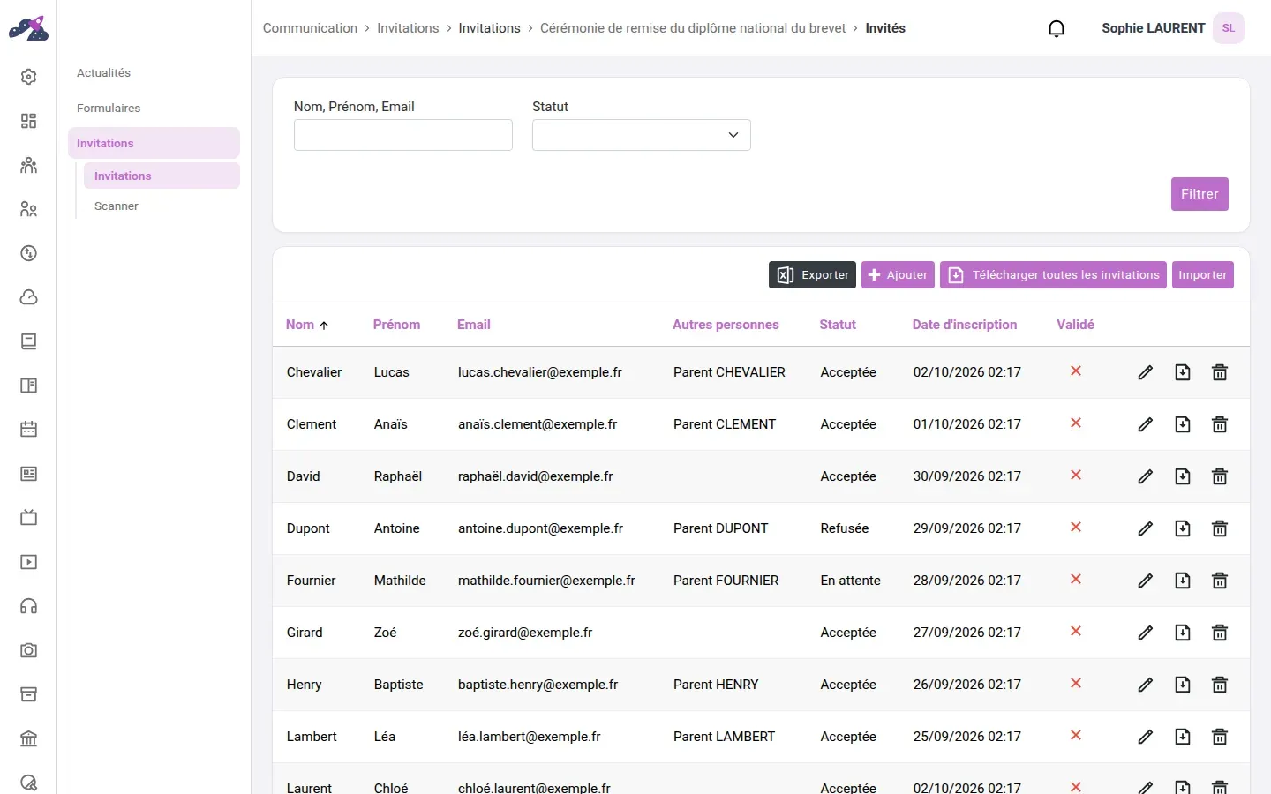Delete the Girard Zoé guest row
The width and height of the screenshot is (1271, 794).
(x=1220, y=633)
